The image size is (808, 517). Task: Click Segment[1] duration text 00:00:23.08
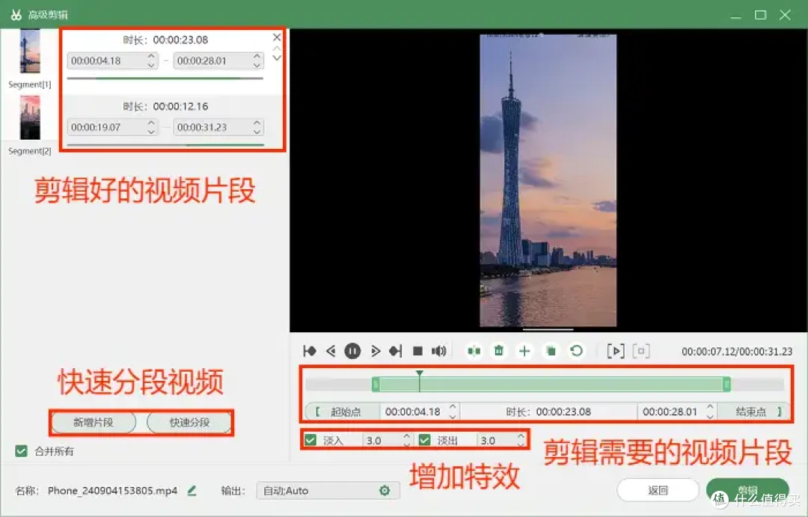[x=180, y=40]
